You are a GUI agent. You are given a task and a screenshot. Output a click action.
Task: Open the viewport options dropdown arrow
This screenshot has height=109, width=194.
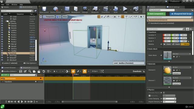point(41,17)
